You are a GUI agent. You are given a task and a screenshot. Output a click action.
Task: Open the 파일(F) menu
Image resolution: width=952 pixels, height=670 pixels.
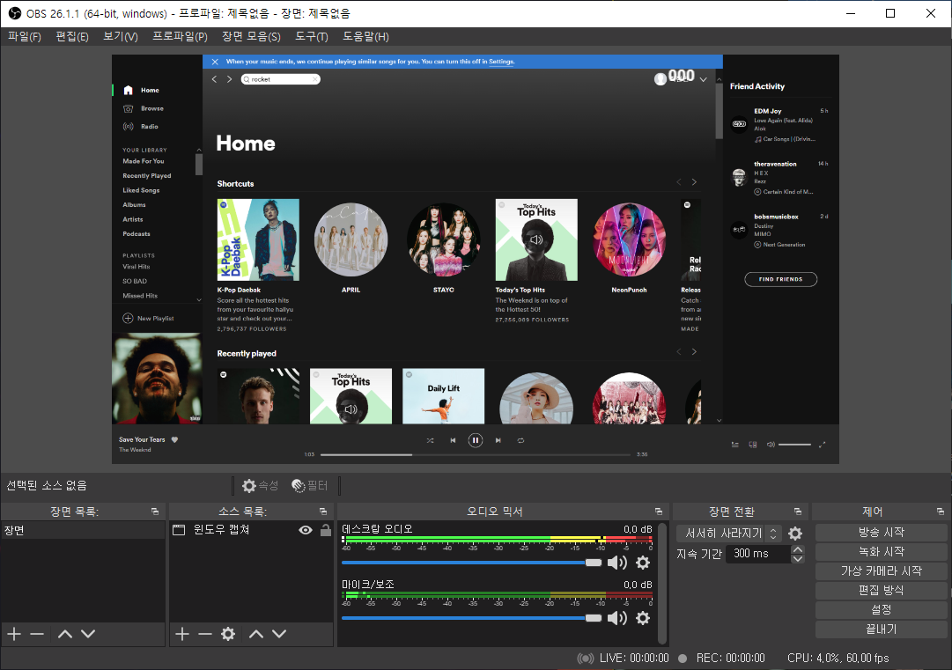click(25, 36)
